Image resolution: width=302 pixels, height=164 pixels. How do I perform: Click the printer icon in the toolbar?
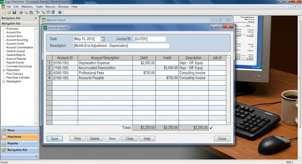coord(21,12)
